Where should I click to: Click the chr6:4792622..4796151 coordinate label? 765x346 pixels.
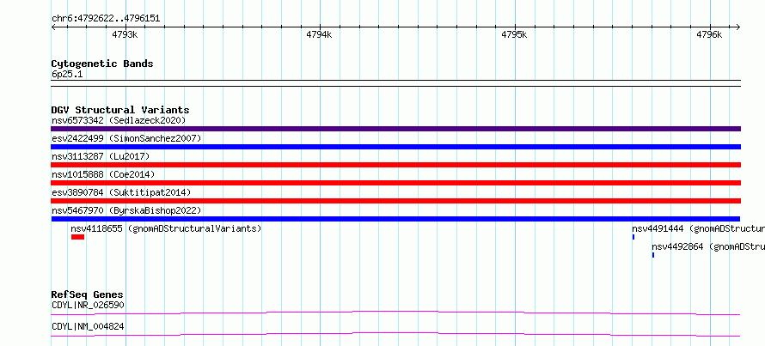point(106,19)
